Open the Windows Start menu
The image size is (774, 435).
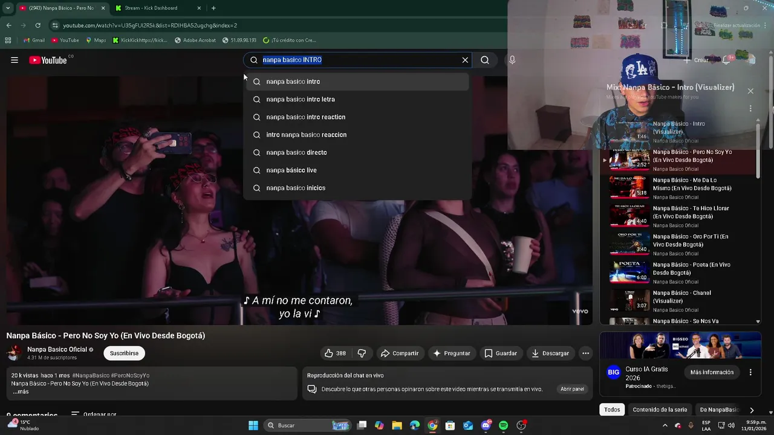[x=253, y=425]
